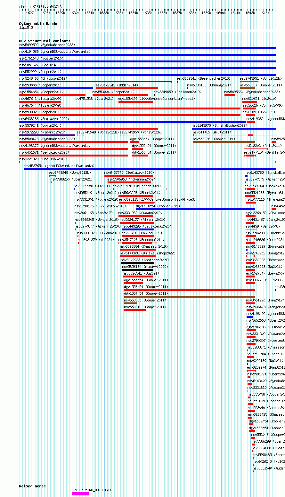Click nsv5730130 (Chuang2021) label
The width and height of the screenshot is (285, 497).
coord(209,85)
